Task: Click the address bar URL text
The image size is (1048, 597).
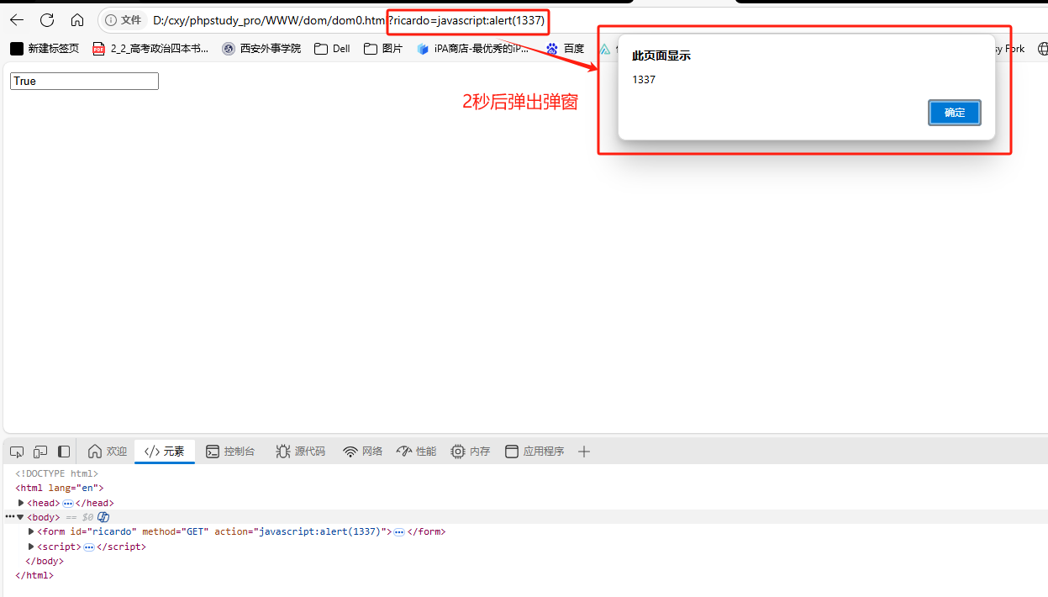Action: tap(348, 20)
